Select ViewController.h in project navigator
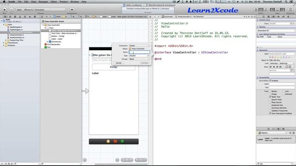 (17, 35)
